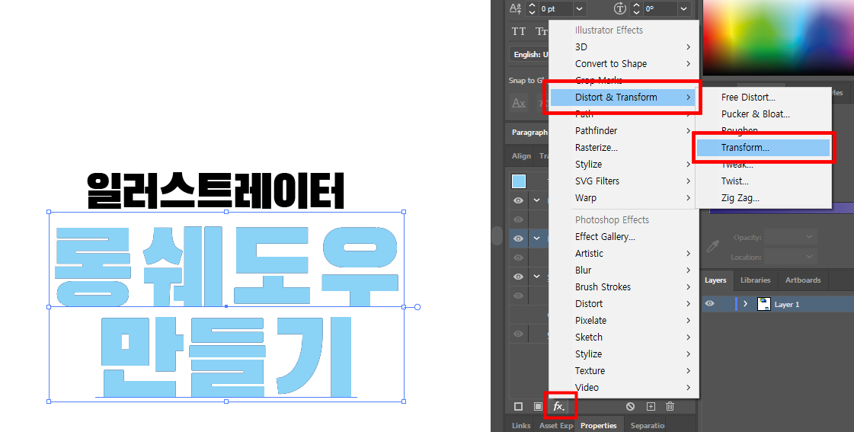Switch to the Artboards tab
The width and height of the screenshot is (854, 432).
[803, 280]
